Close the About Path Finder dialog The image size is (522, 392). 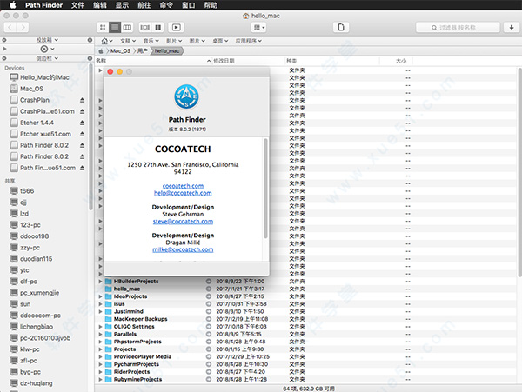click(110, 71)
